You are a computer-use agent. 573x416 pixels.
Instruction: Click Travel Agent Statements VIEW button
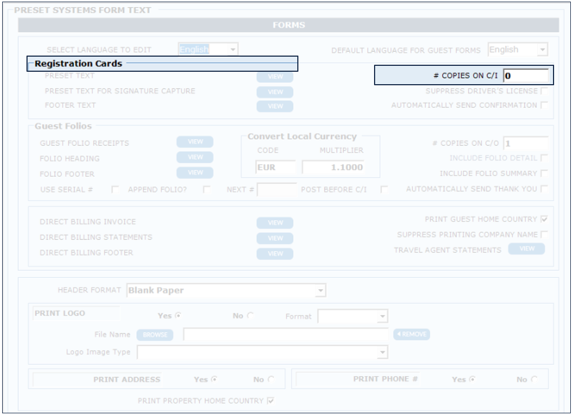click(x=526, y=249)
